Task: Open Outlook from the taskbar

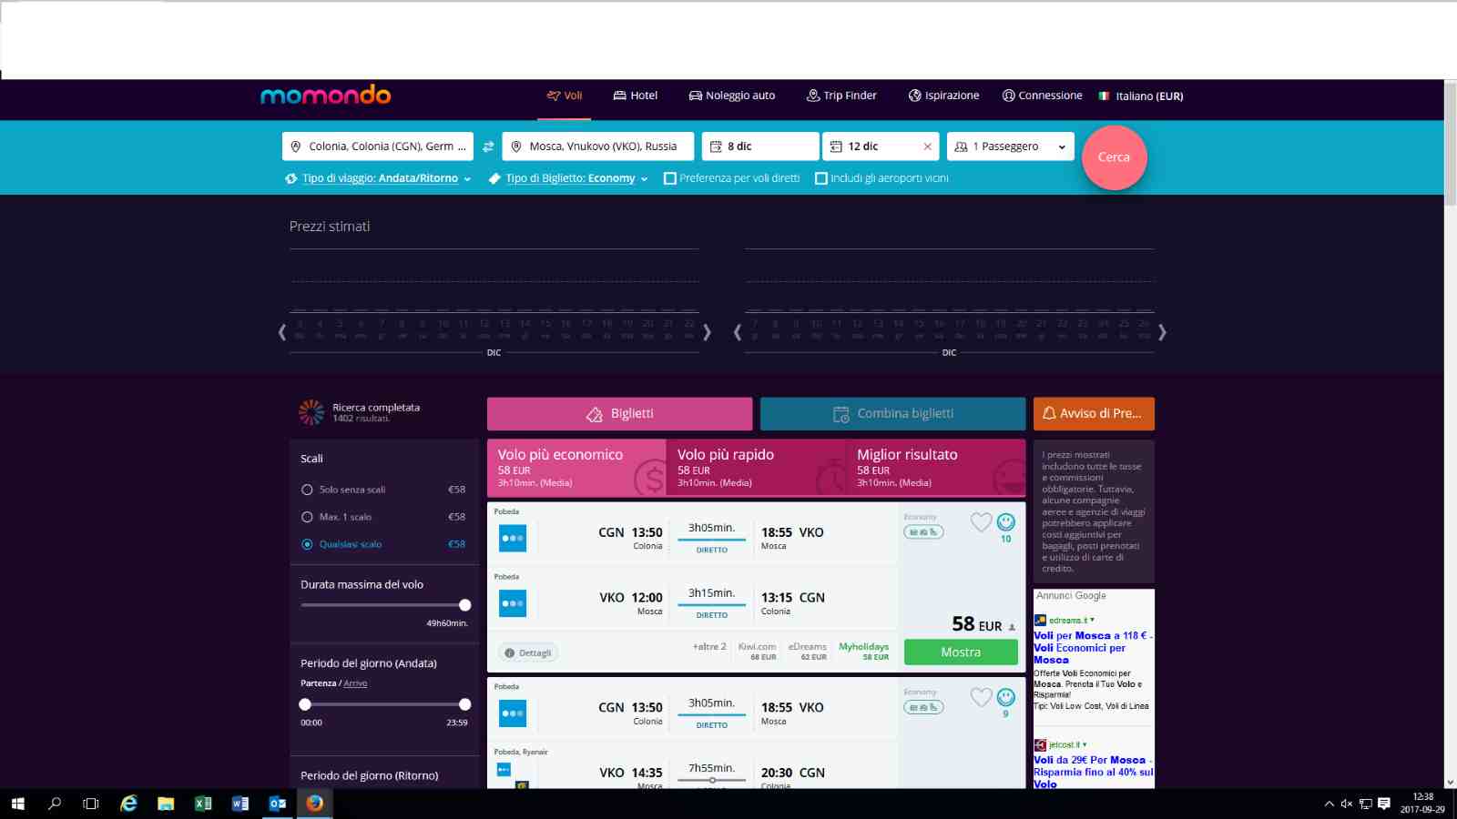Action: point(278,804)
